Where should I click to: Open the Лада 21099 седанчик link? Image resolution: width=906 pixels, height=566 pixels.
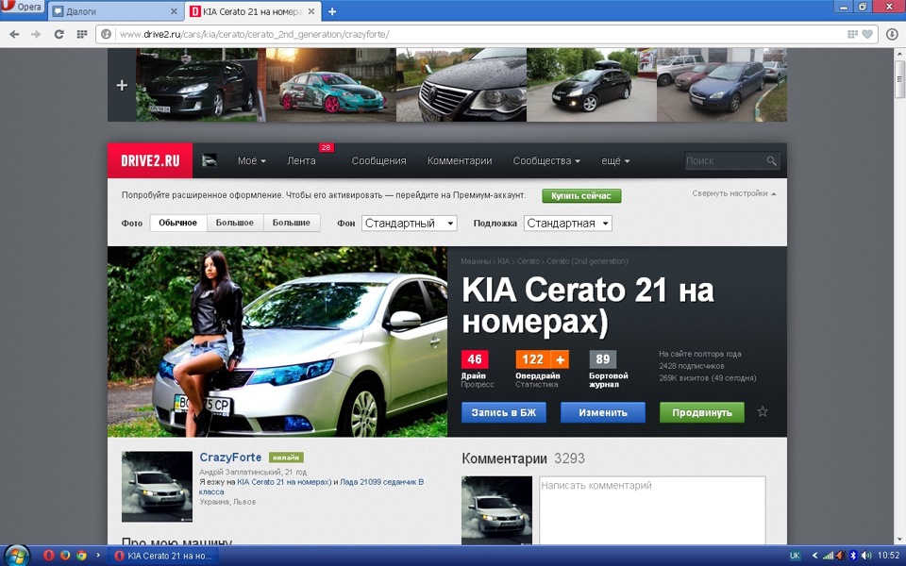[382, 482]
